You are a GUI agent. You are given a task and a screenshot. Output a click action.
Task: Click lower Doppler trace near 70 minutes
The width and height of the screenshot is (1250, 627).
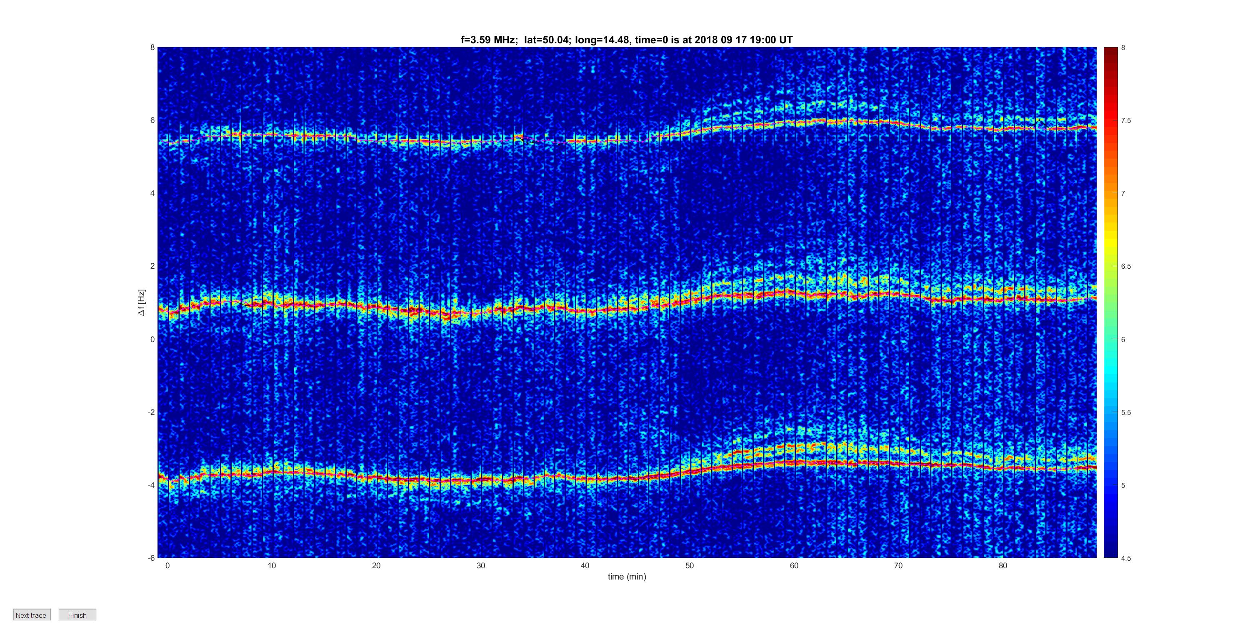[898, 464]
